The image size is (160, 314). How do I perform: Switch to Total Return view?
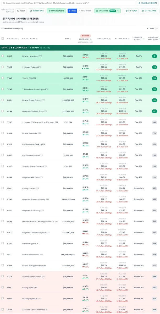point(85,11)
